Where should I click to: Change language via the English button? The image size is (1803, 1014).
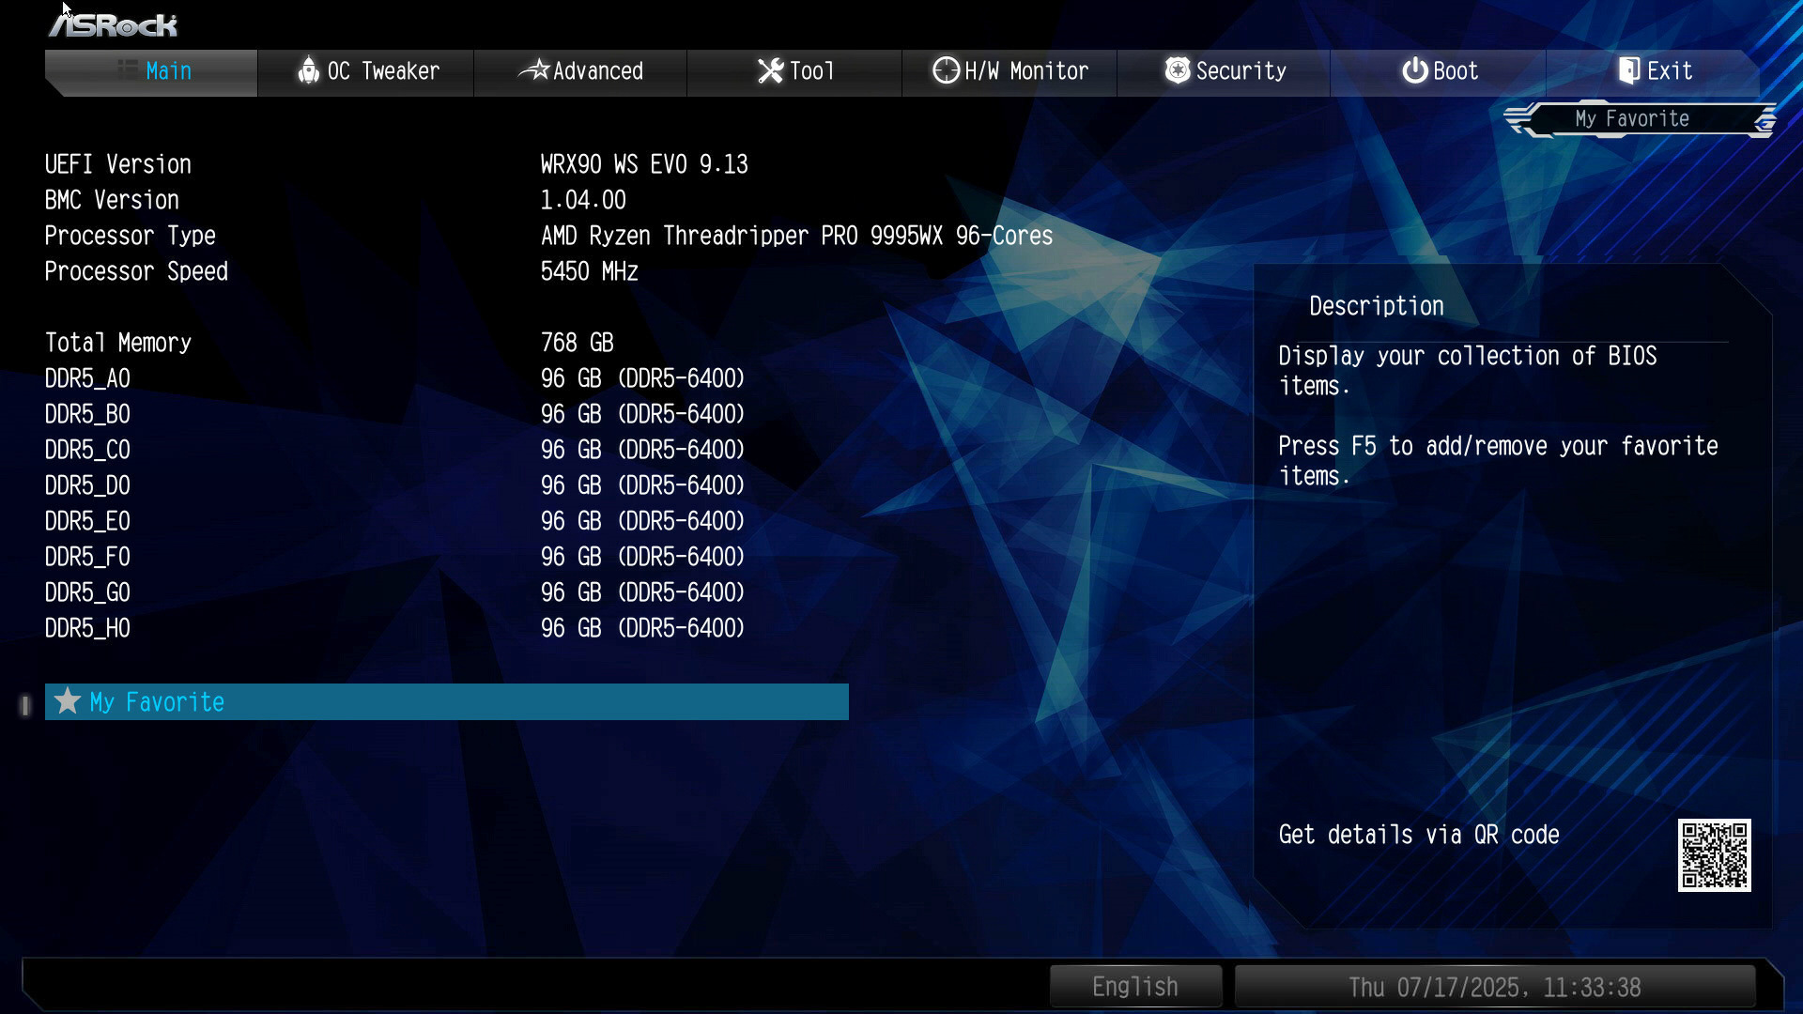[1135, 987]
